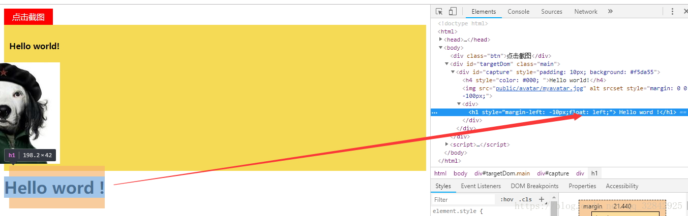Image resolution: width=688 pixels, height=216 pixels.
Task: Open the Properties sidebar tab
Action: pyautogui.click(x=582, y=186)
